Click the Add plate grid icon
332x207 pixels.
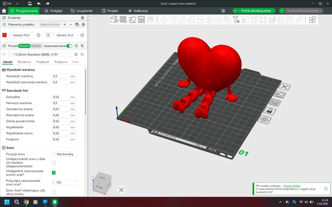(123, 20)
